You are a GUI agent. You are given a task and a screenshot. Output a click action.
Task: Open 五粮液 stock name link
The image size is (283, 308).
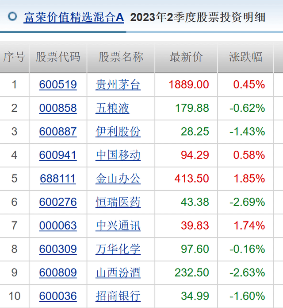click(x=112, y=108)
